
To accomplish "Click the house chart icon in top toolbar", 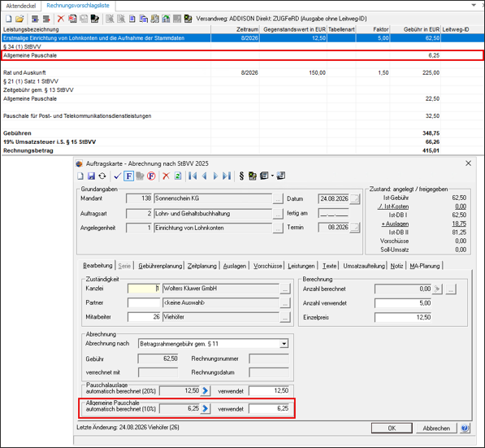I will pos(166,19).
